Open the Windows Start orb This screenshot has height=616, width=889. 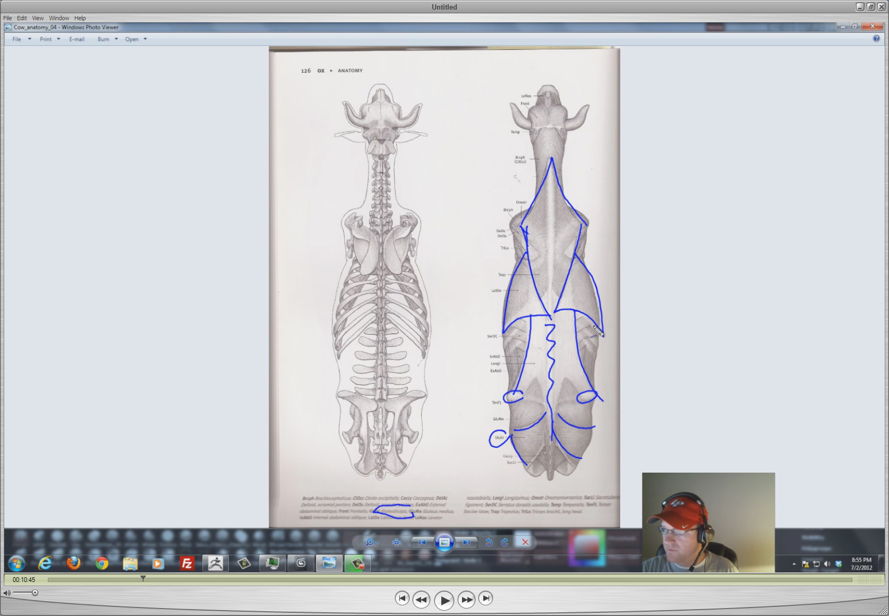pyautogui.click(x=16, y=563)
